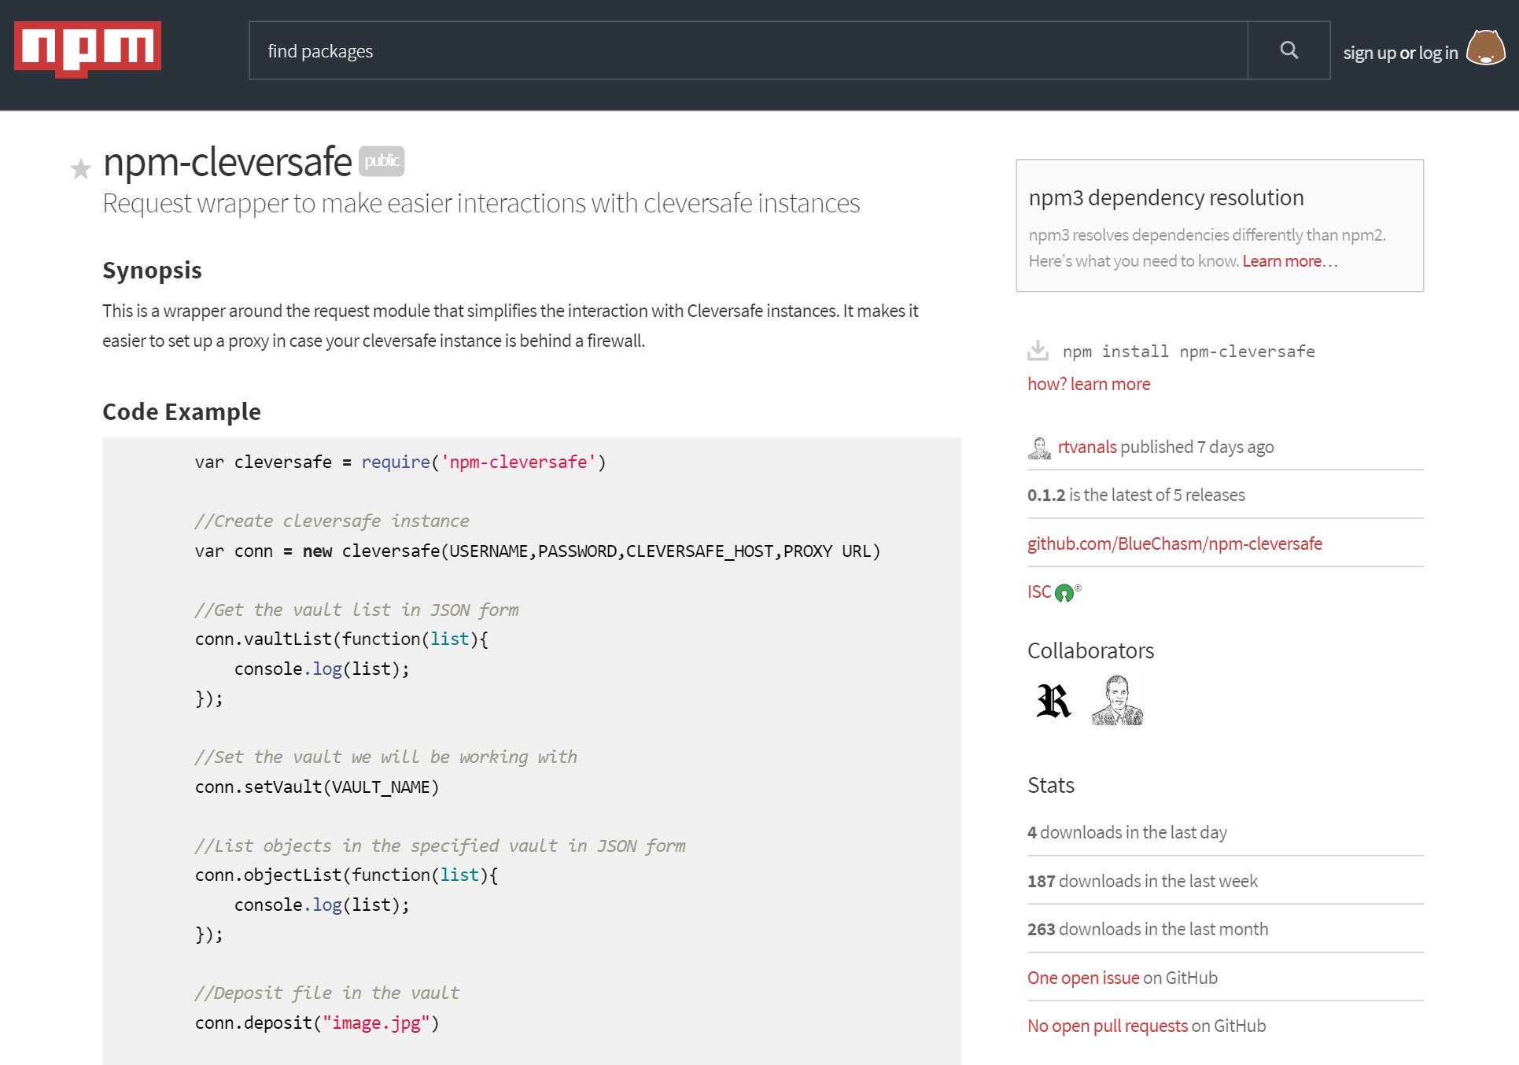Click the public badge
This screenshot has width=1519, height=1065.
coord(382,160)
